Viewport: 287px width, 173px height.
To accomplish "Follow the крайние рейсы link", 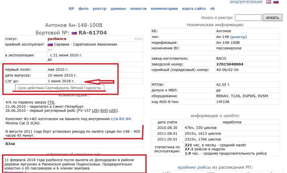I will 194,167.
